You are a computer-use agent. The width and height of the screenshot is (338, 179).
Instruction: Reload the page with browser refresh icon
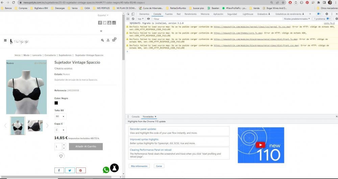coord(14,3)
